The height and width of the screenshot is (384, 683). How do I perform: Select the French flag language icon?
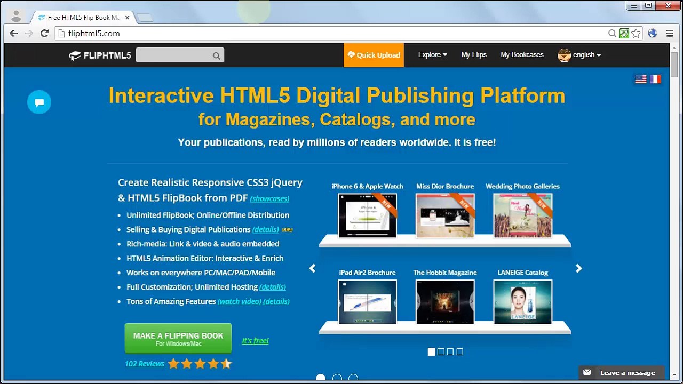655,79
